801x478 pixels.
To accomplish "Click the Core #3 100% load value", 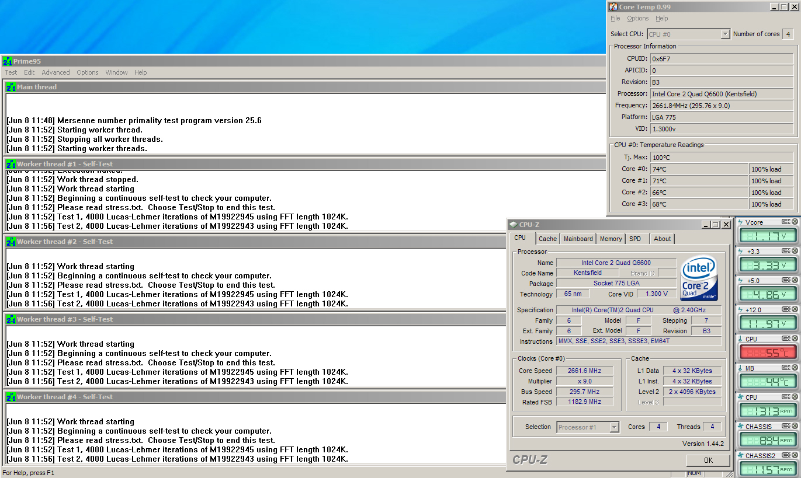I will pos(771,204).
